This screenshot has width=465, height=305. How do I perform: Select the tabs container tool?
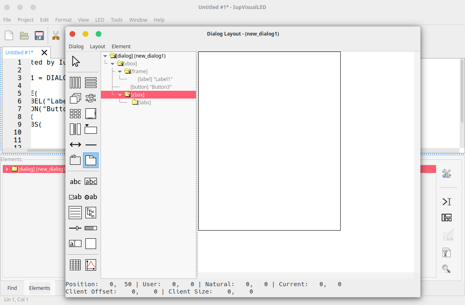(91, 160)
